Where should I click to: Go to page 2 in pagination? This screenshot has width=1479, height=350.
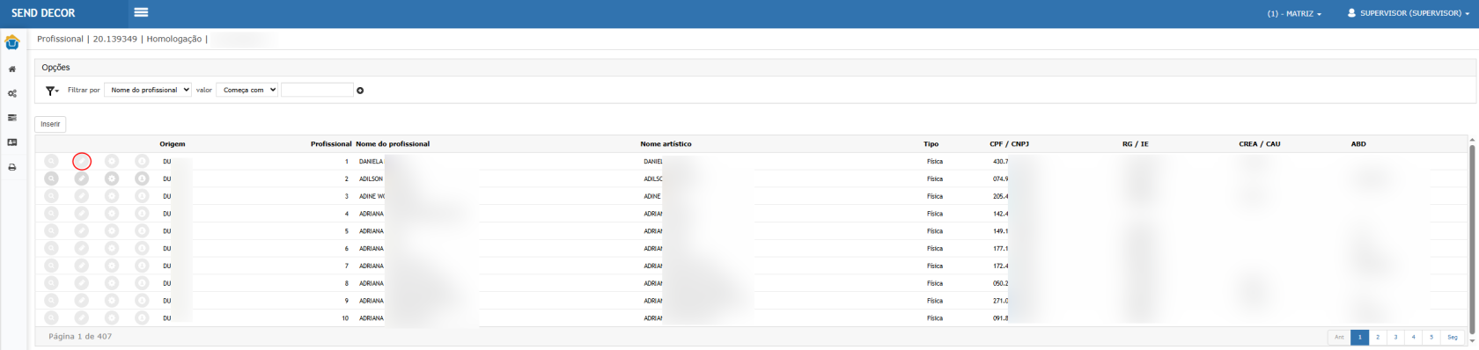[1378, 337]
